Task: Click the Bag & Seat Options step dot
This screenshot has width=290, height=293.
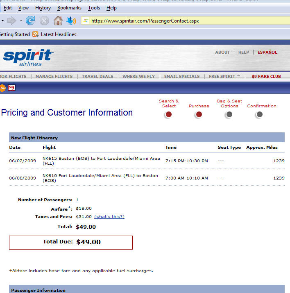Action: coord(229,114)
